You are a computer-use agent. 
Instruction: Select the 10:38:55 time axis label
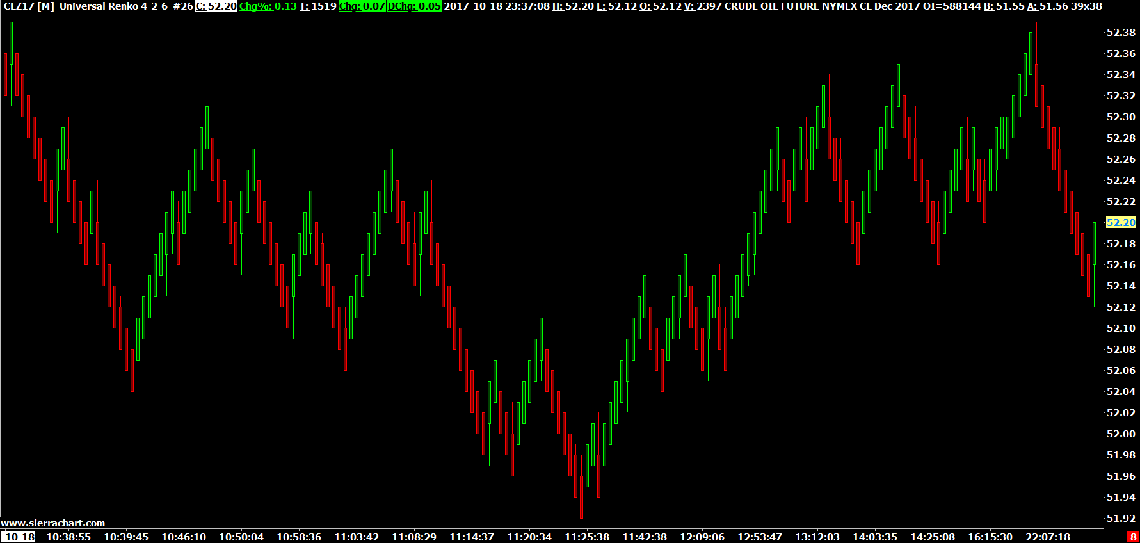(x=68, y=537)
